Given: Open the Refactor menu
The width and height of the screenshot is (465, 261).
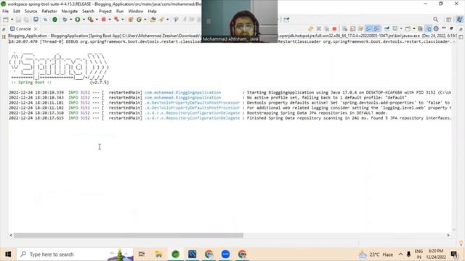Looking at the screenshot, I should (49, 12).
